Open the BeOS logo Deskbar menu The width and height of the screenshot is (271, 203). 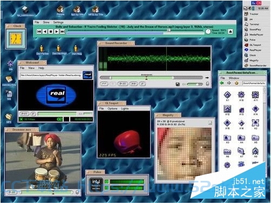point(256,3)
